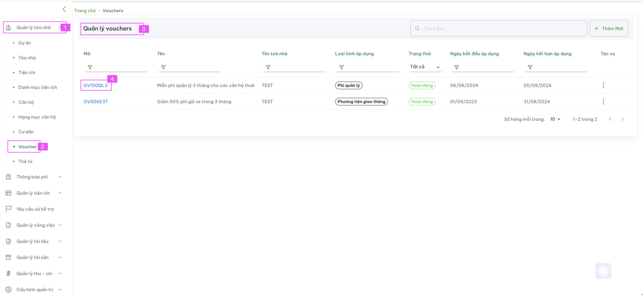Image resolution: width=643 pixels, height=295 pixels.
Task: Click the Phí quản lý tag
Action: (x=349, y=85)
